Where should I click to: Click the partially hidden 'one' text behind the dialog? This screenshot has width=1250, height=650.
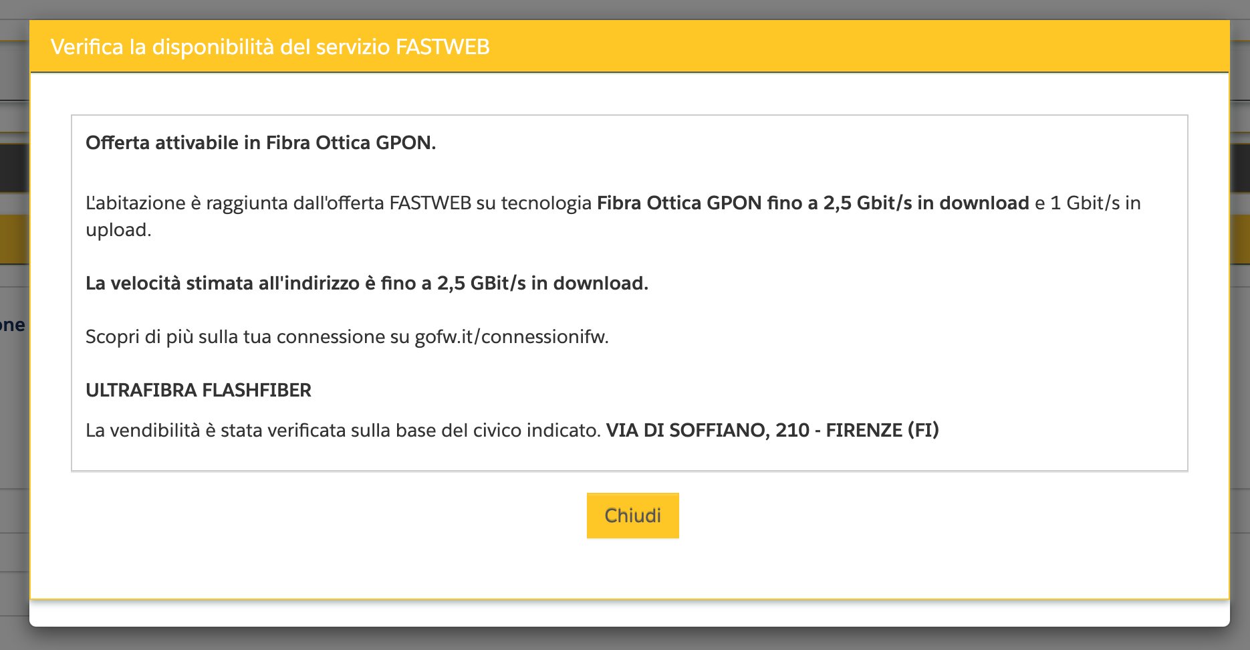click(12, 326)
